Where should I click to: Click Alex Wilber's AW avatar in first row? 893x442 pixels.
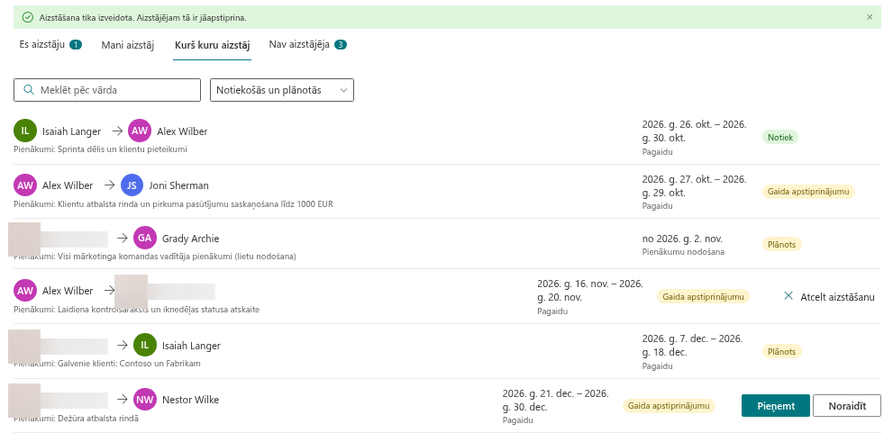click(x=140, y=131)
